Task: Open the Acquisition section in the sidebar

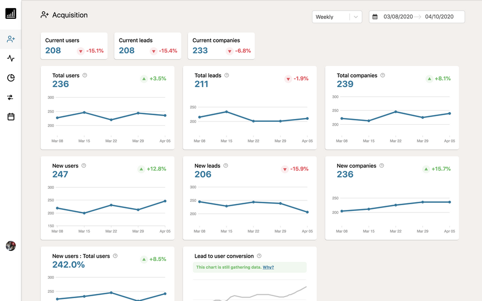Action: tap(11, 39)
